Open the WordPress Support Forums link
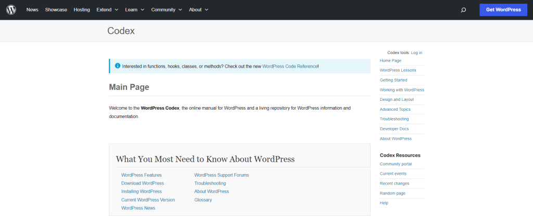This screenshot has width=533, height=222. 222,175
